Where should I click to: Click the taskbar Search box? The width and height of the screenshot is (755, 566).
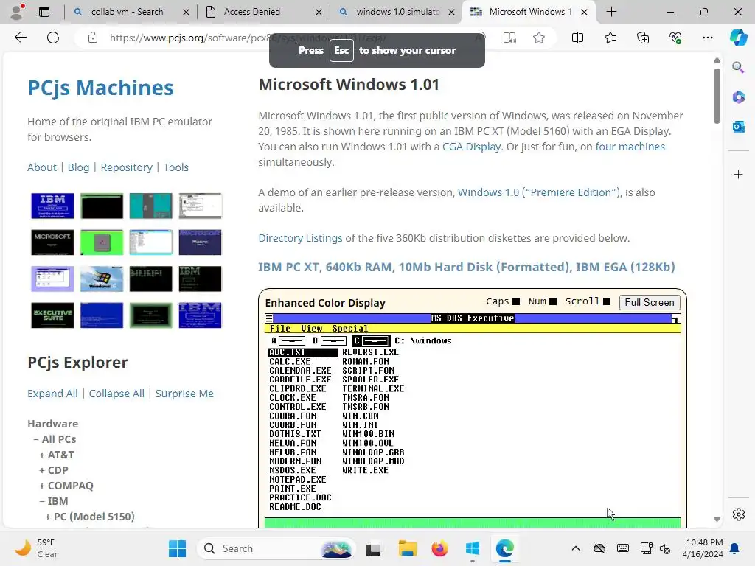(276, 548)
